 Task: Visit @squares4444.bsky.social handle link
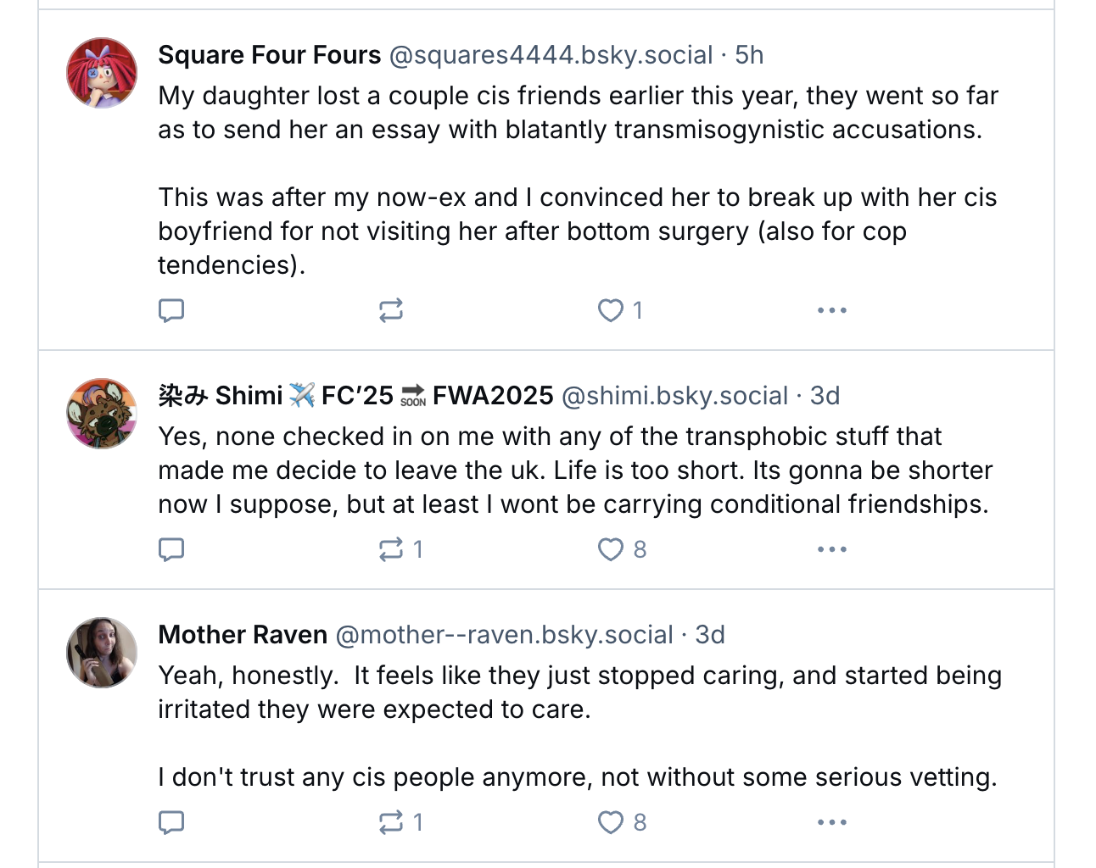(551, 55)
